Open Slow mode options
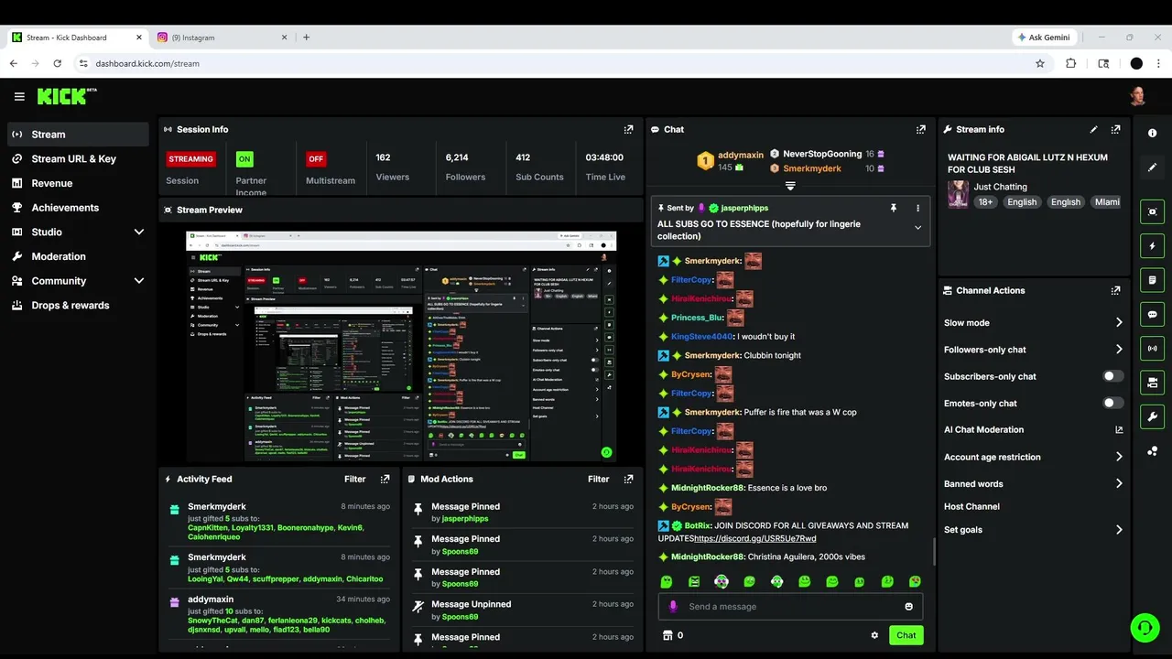Screen dimensions: 1172x659 (x=1033, y=323)
